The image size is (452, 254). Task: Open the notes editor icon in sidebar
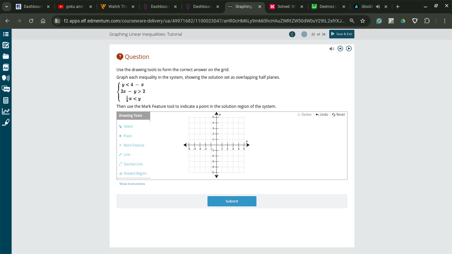pos(6,45)
